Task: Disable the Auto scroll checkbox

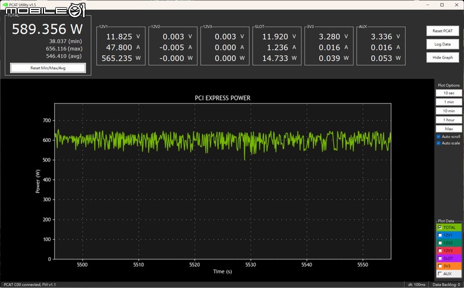Action: 438,137
